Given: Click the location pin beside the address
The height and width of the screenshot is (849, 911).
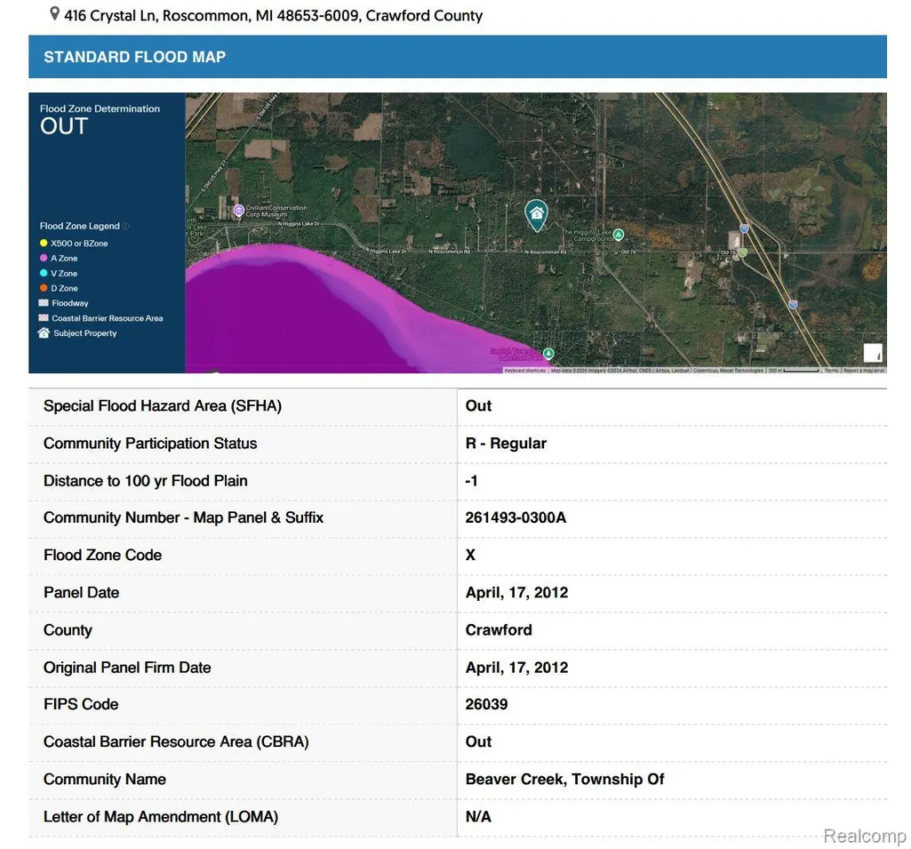Looking at the screenshot, I should point(54,13).
